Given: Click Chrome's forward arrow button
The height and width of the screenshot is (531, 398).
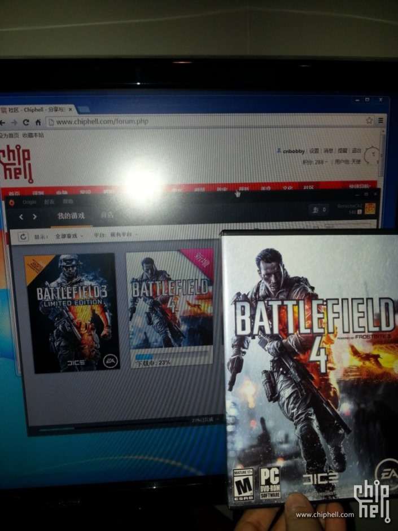Looking at the screenshot, I should pos(14,122).
